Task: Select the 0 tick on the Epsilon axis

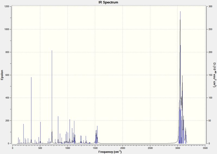Action: [x=9, y=143]
